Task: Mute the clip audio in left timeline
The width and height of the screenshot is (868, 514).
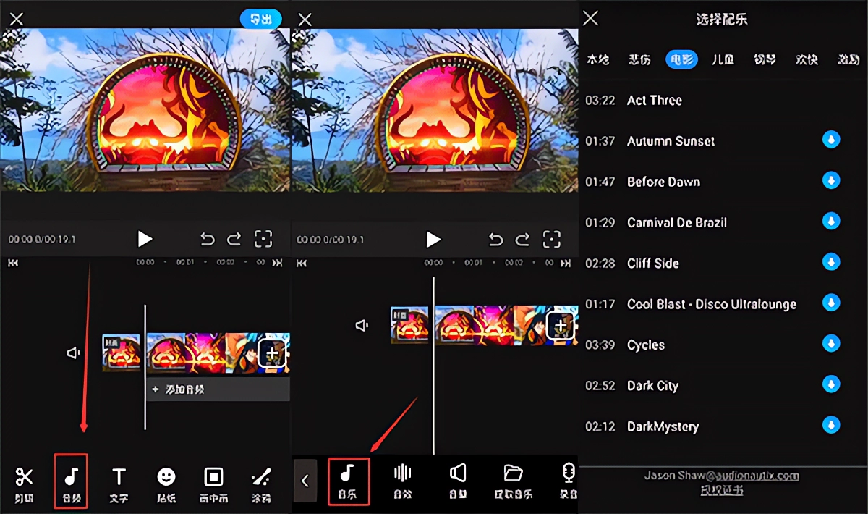Action: tap(74, 353)
